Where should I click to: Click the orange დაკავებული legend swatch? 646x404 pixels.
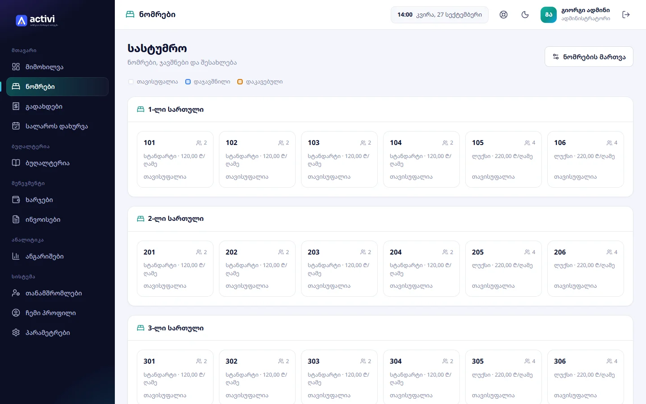point(240,82)
